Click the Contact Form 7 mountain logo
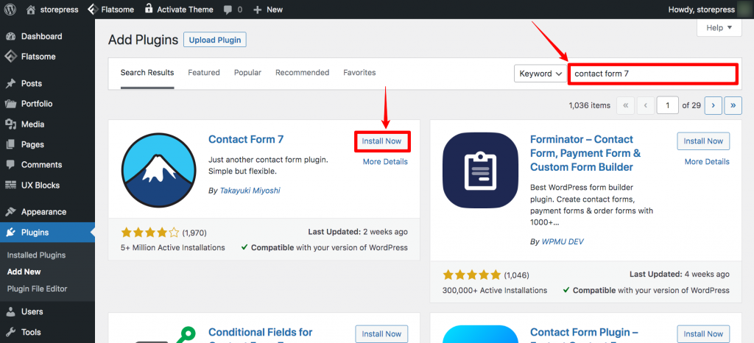Viewport: 754px width, 343px height. coord(159,169)
